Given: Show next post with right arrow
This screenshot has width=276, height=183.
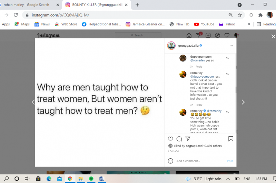Looking at the screenshot, I should [243, 102].
